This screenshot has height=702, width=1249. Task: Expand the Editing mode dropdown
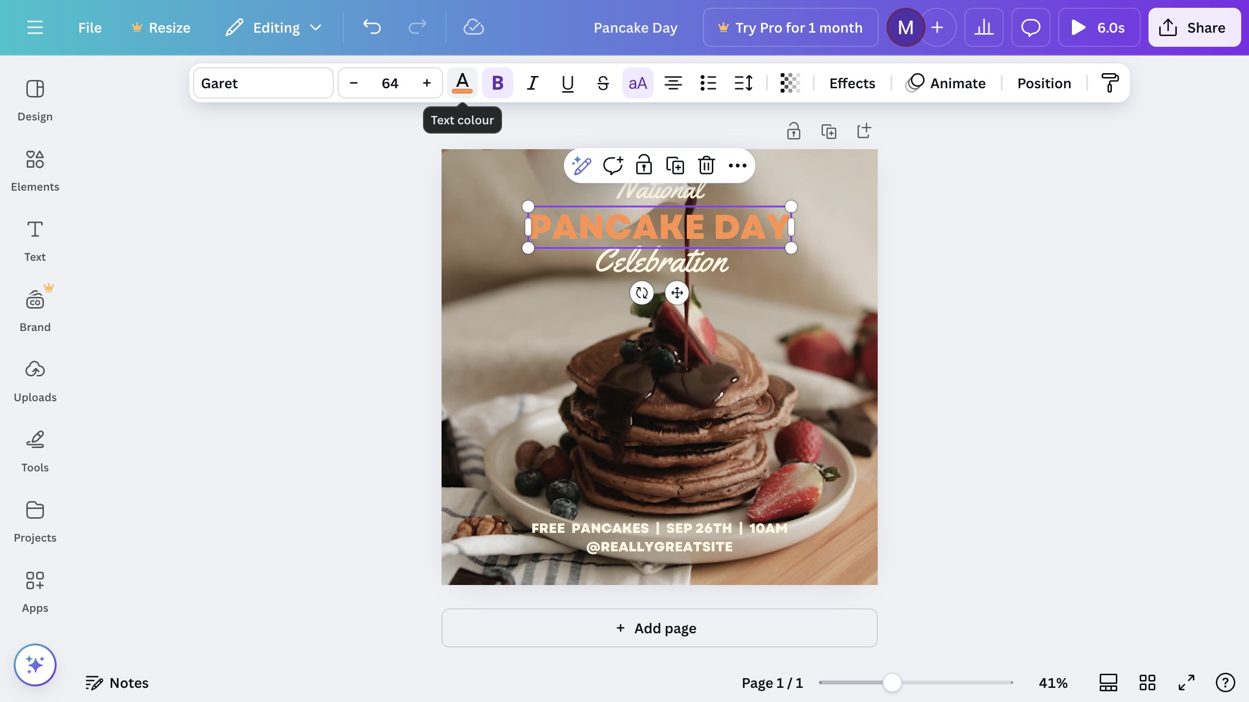tap(274, 28)
